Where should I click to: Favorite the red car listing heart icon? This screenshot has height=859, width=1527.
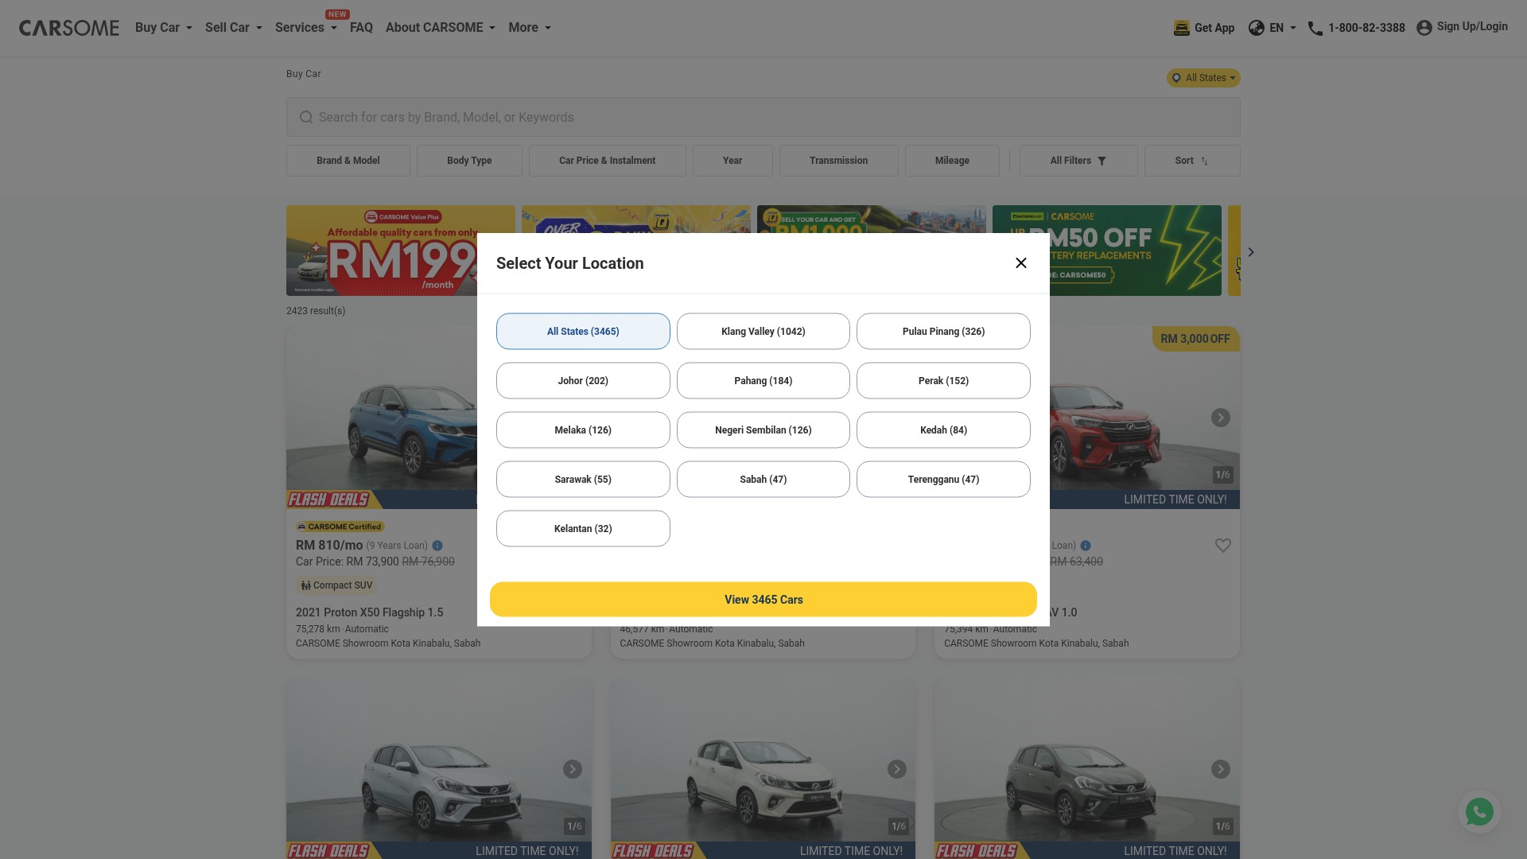(1223, 546)
